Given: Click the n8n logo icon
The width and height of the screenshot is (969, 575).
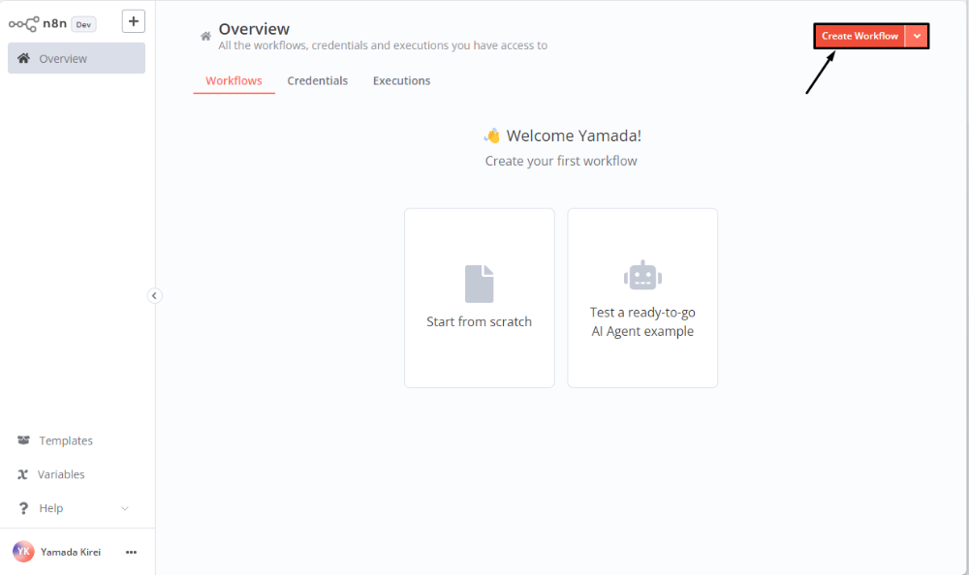Looking at the screenshot, I should coord(23,24).
